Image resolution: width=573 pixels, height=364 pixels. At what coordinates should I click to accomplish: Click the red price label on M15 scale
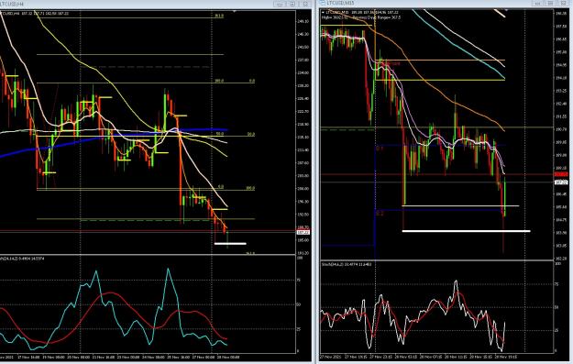pos(561,175)
